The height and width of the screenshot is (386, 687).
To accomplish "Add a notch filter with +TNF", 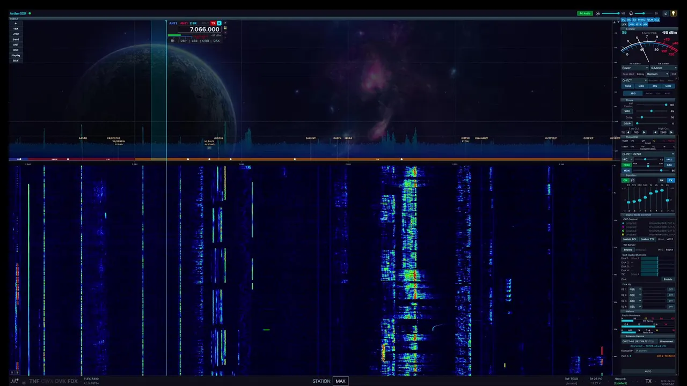I will coord(16,34).
